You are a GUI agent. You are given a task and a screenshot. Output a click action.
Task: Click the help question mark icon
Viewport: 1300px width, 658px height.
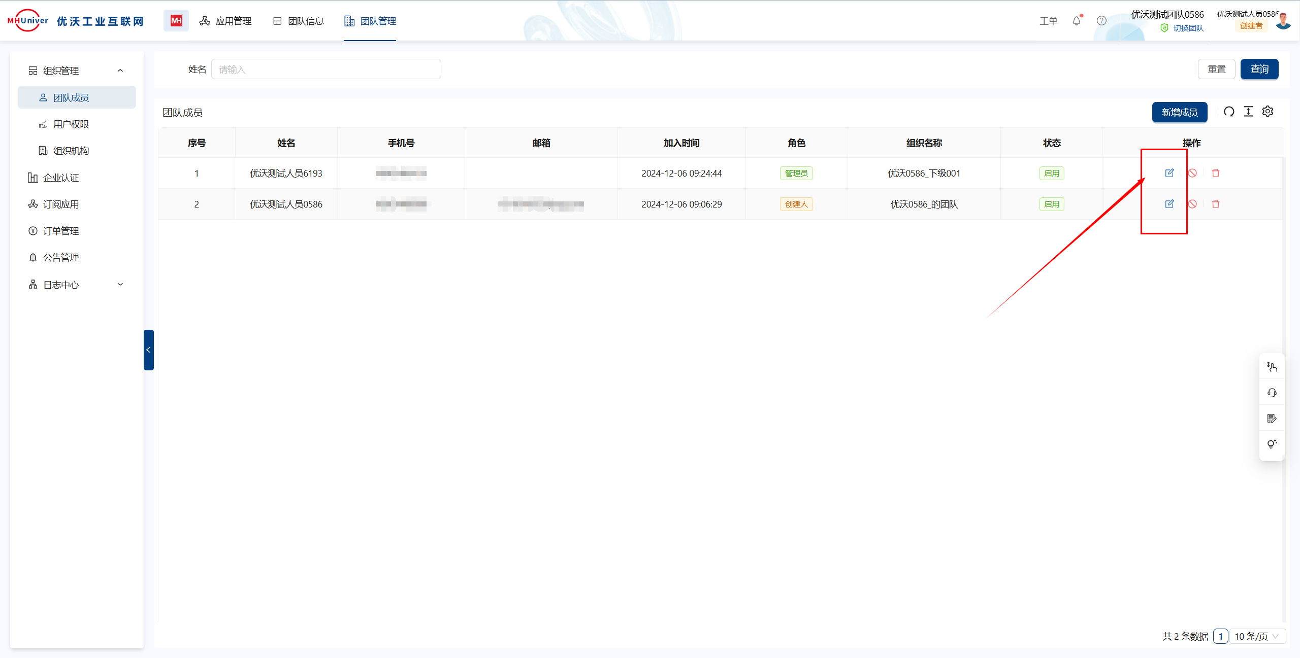[1101, 21]
